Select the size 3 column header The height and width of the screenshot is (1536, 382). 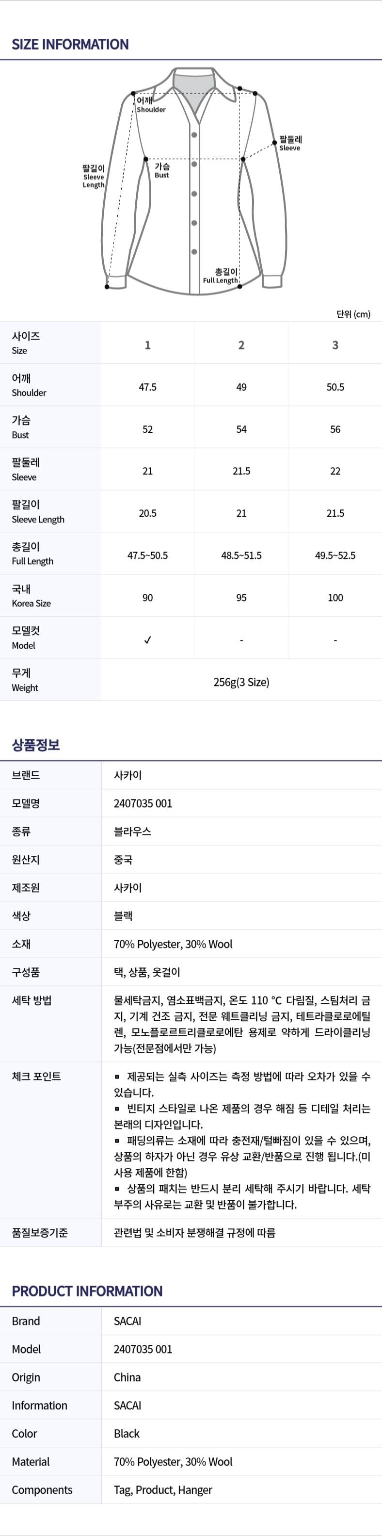pyautogui.click(x=335, y=344)
